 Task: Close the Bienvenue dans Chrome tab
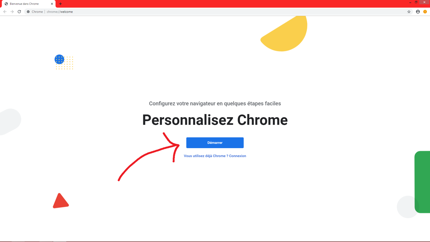coord(52,4)
